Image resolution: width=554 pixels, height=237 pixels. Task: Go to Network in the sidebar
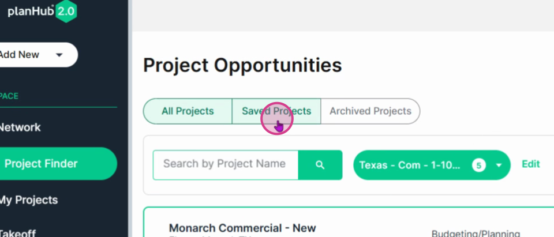[20, 127]
